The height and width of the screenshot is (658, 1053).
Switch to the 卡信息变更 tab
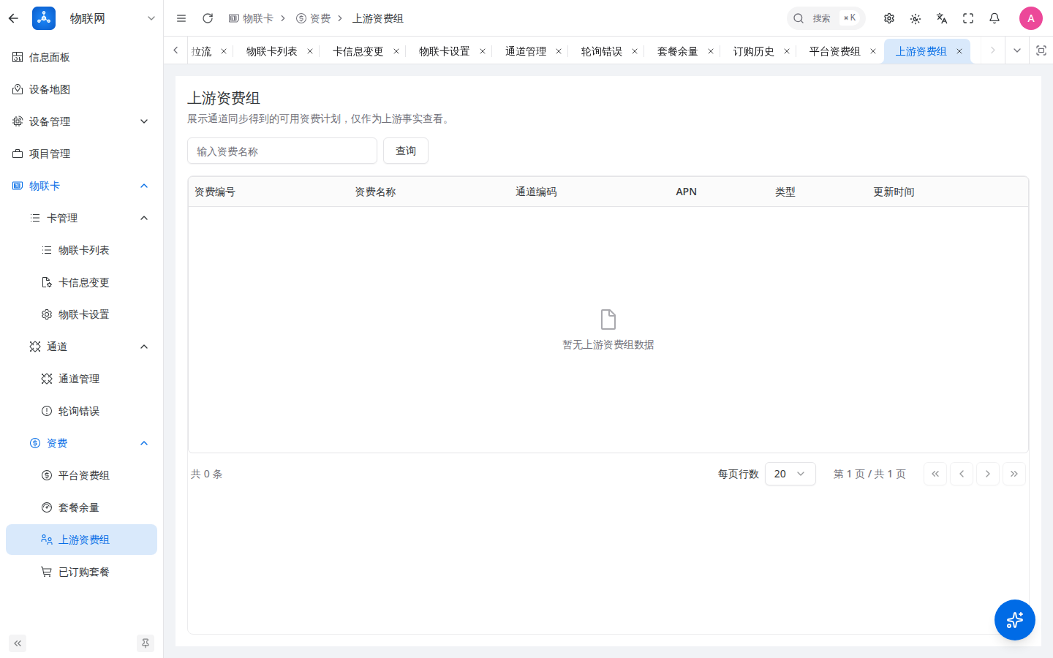pyautogui.click(x=358, y=51)
